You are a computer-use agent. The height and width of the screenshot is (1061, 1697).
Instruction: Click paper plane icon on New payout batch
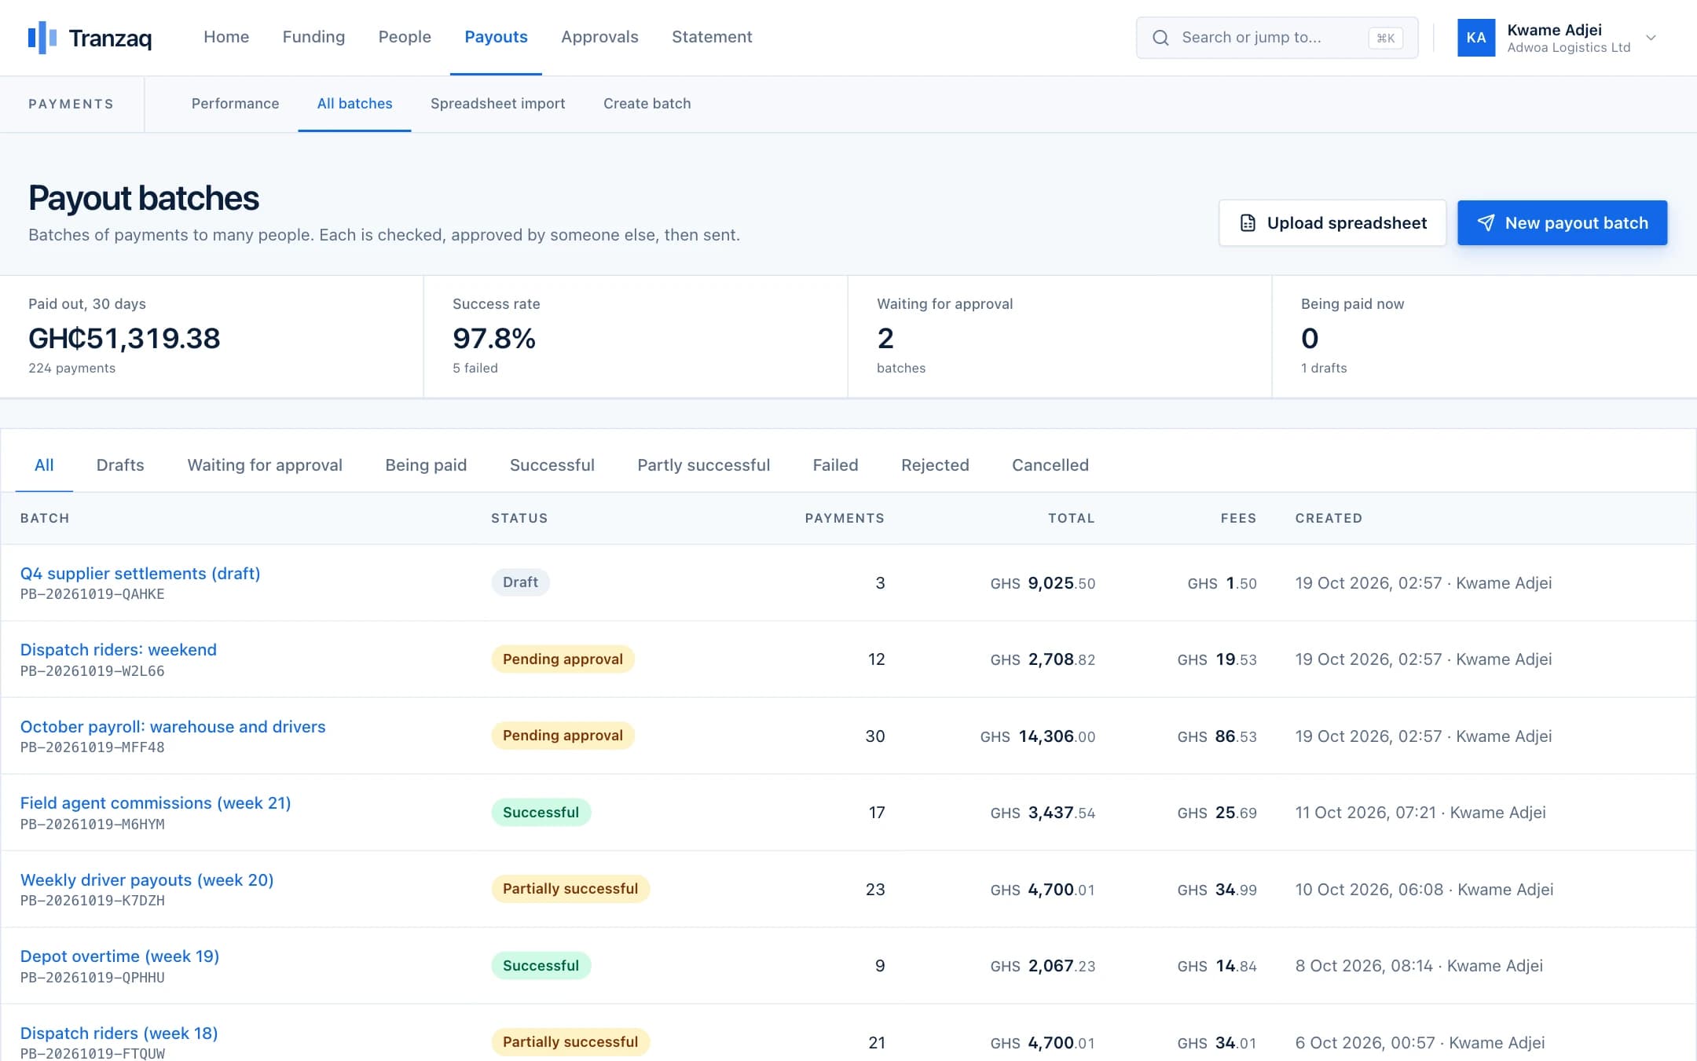pos(1486,223)
